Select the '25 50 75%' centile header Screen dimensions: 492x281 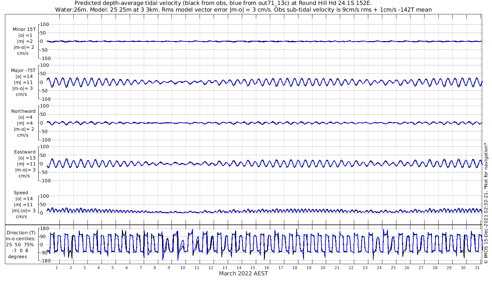click(x=20, y=244)
